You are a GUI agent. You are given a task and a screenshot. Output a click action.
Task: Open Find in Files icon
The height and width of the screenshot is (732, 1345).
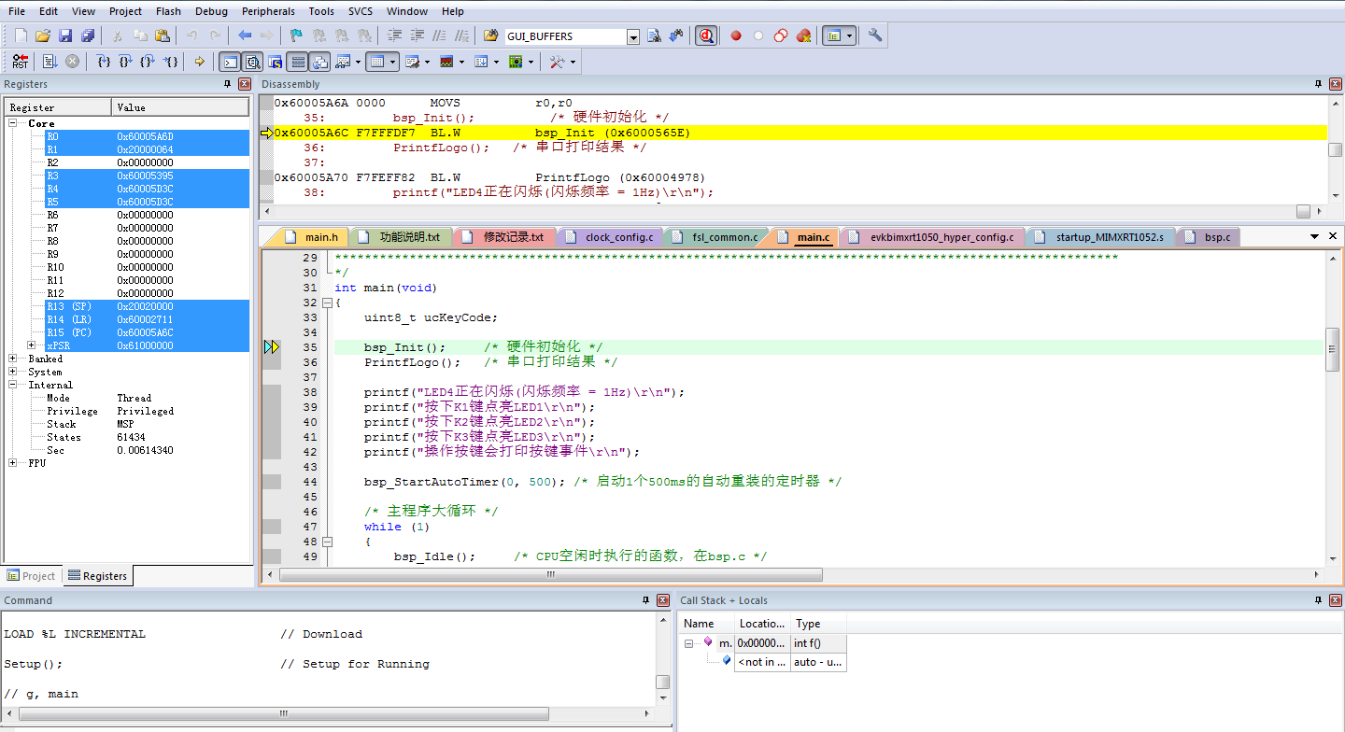491,35
